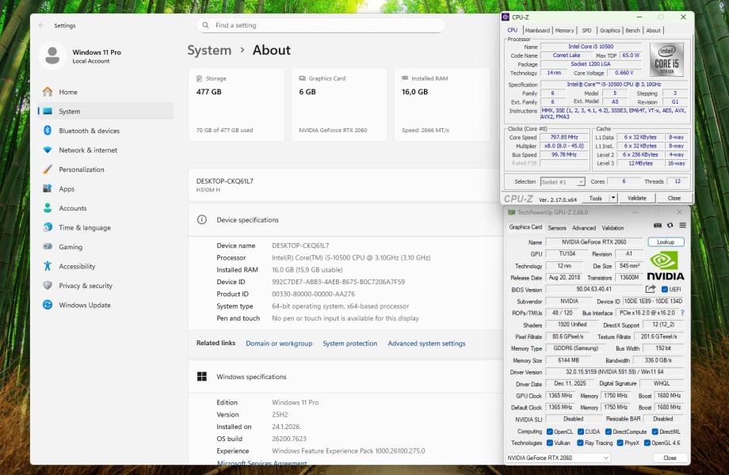729x475 pixels.
Task: Click the GPU-Z screenshot camera icon
Action: 658,226
